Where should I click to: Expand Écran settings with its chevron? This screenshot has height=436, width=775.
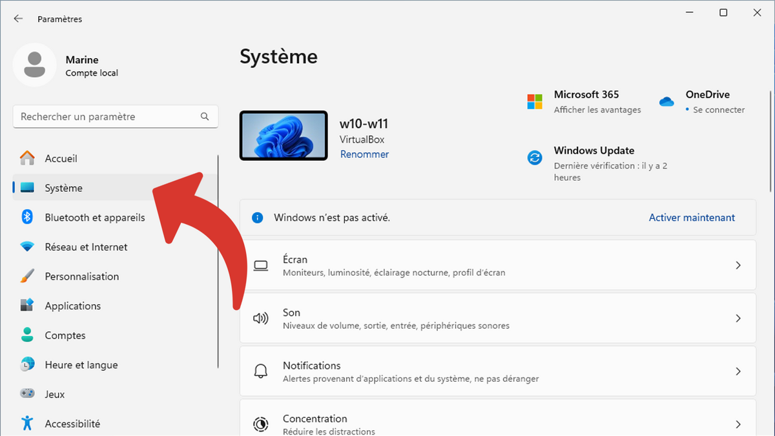pos(738,265)
